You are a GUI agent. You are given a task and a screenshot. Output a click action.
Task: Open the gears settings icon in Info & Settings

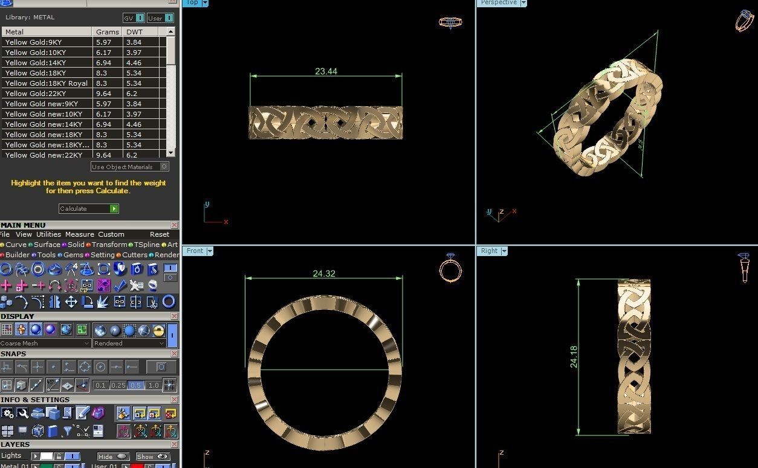point(8,413)
